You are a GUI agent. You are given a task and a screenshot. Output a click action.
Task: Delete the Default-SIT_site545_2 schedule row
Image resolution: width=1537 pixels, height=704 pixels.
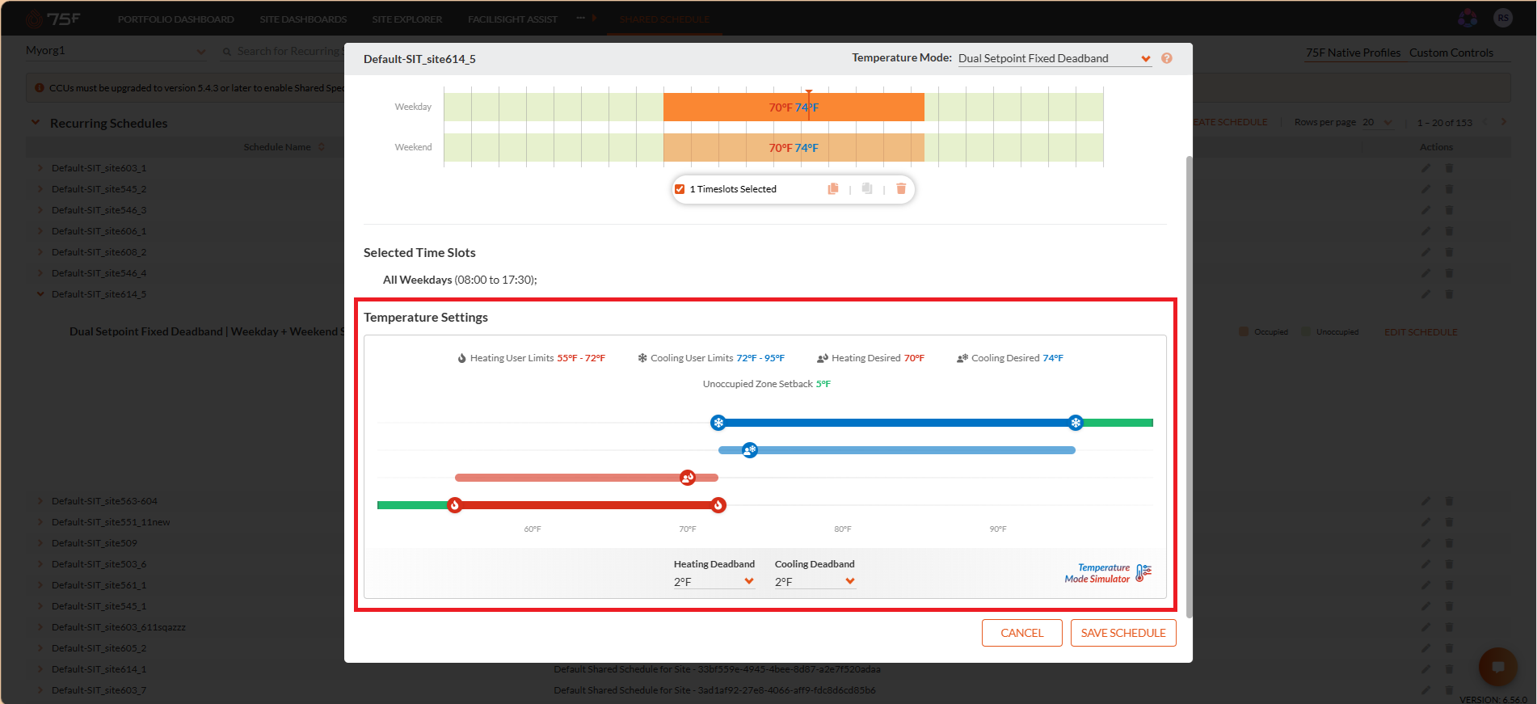click(1449, 189)
